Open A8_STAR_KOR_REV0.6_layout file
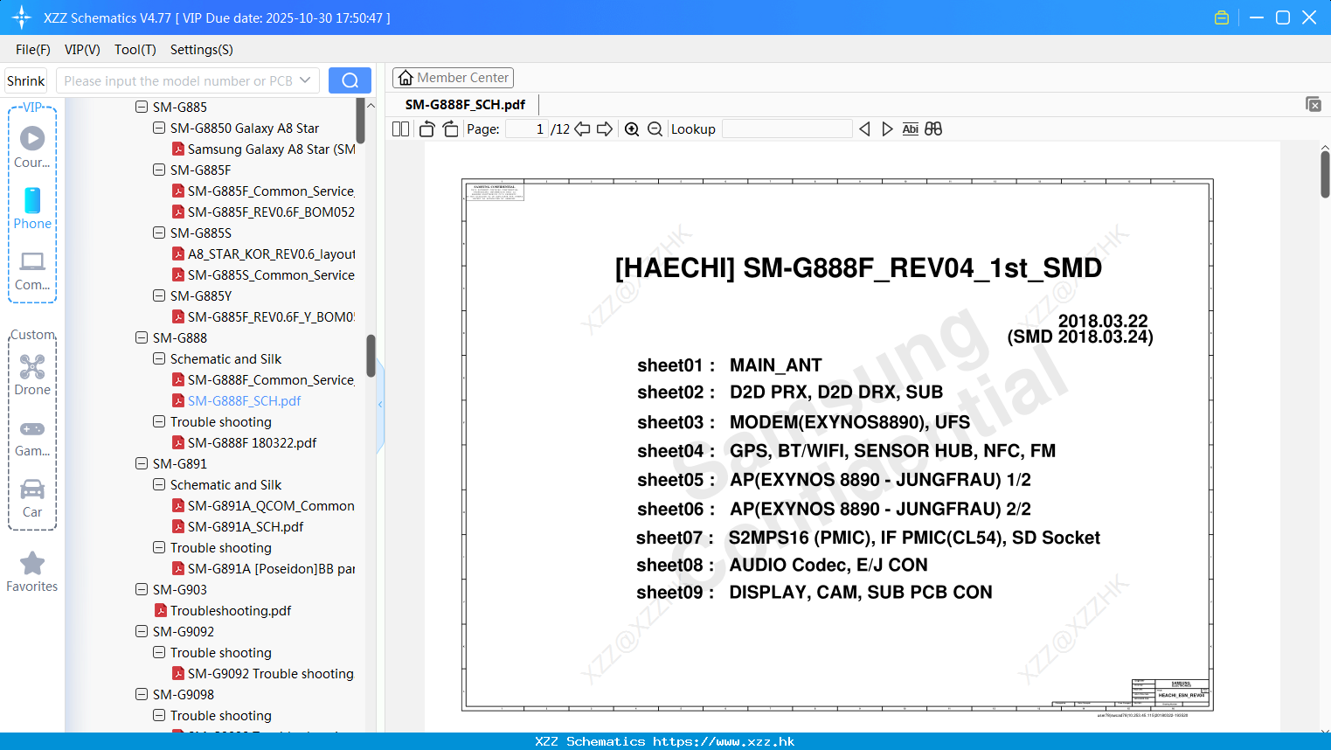The width and height of the screenshot is (1331, 750). [271, 253]
